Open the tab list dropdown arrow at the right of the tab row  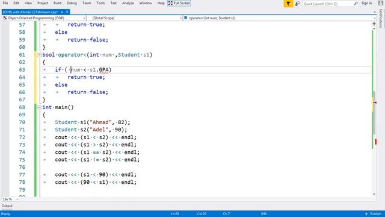point(375,12)
